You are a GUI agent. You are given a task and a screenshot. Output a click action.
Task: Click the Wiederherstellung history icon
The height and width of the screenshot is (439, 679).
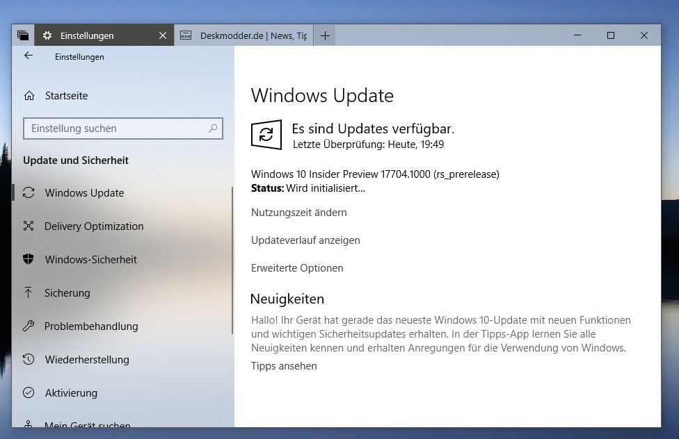29,359
